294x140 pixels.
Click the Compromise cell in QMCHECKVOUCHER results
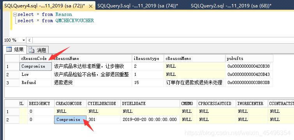pyautogui.click(x=70, y=120)
